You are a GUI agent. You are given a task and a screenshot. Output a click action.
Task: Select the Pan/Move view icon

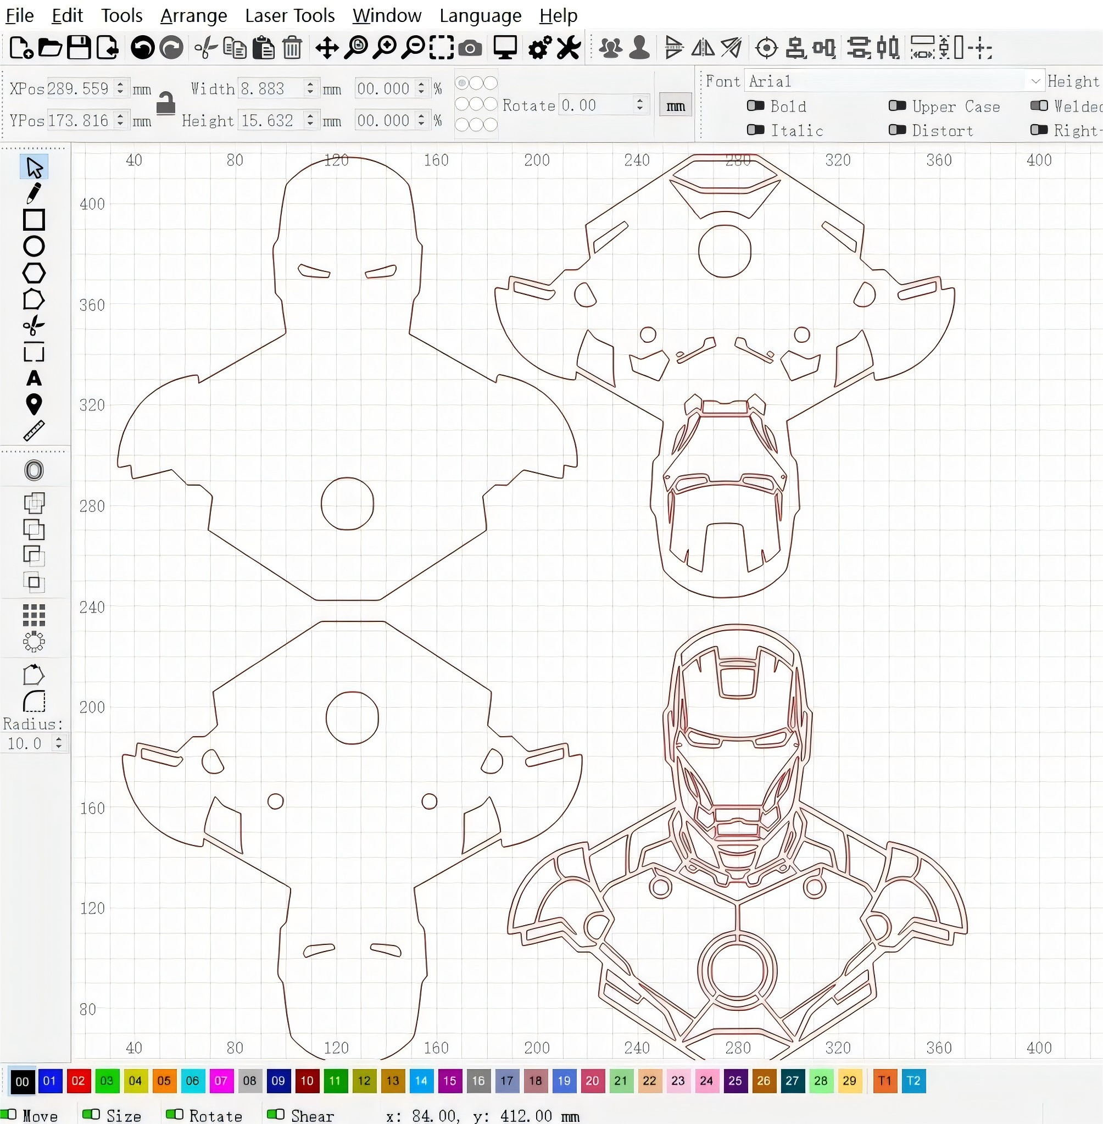(x=327, y=47)
